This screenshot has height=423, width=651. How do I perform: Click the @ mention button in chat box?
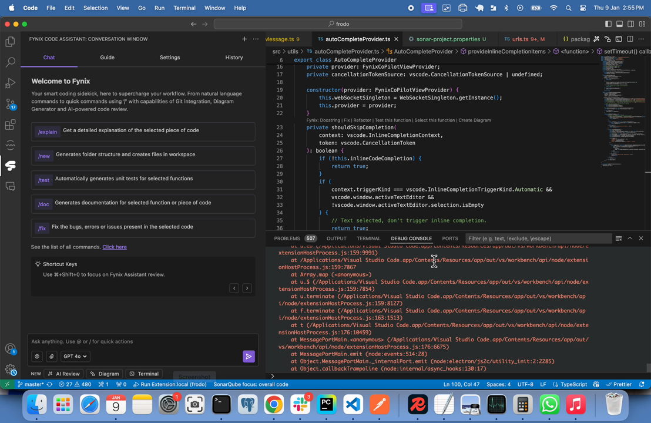tap(37, 356)
